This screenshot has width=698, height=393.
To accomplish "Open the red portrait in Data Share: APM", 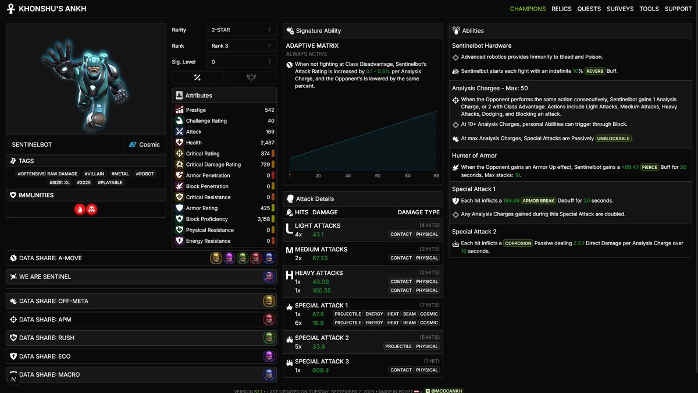I will (x=269, y=319).
